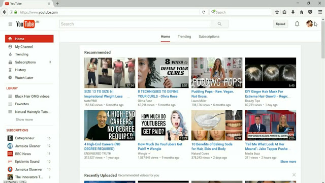Screen dimensions: 325x183
Task: Switch to the Subscriptions top tab
Action: [209, 37]
